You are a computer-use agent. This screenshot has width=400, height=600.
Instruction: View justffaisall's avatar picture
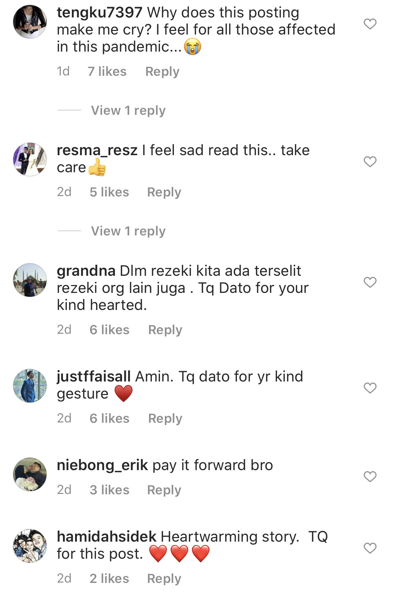click(30, 386)
